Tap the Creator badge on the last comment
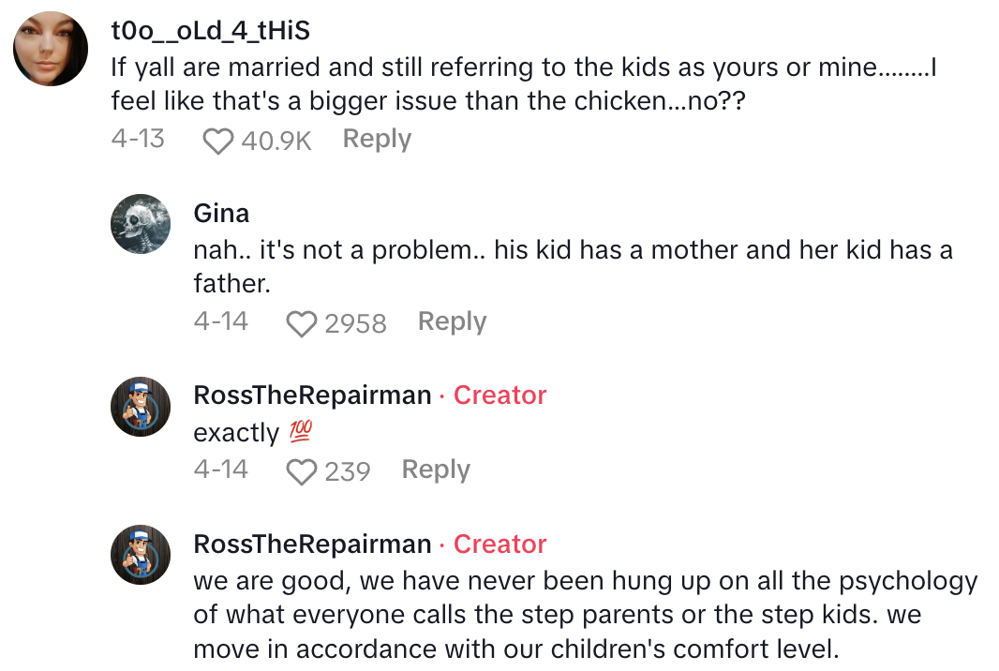 [499, 544]
